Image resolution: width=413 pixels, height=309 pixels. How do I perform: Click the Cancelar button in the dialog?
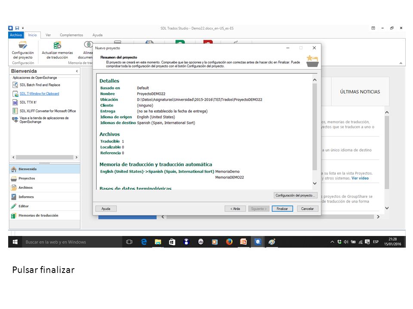307,209
